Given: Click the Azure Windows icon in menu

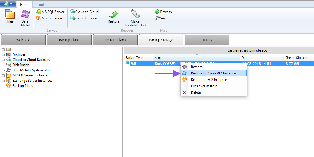Looking at the screenshot, I should pyautogui.click(x=184, y=73).
